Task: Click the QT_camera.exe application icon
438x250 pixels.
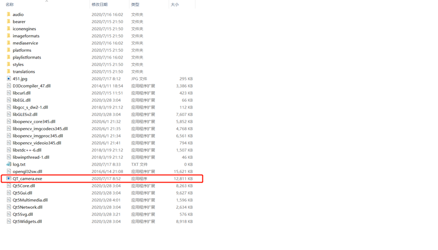Action: pos(8,178)
